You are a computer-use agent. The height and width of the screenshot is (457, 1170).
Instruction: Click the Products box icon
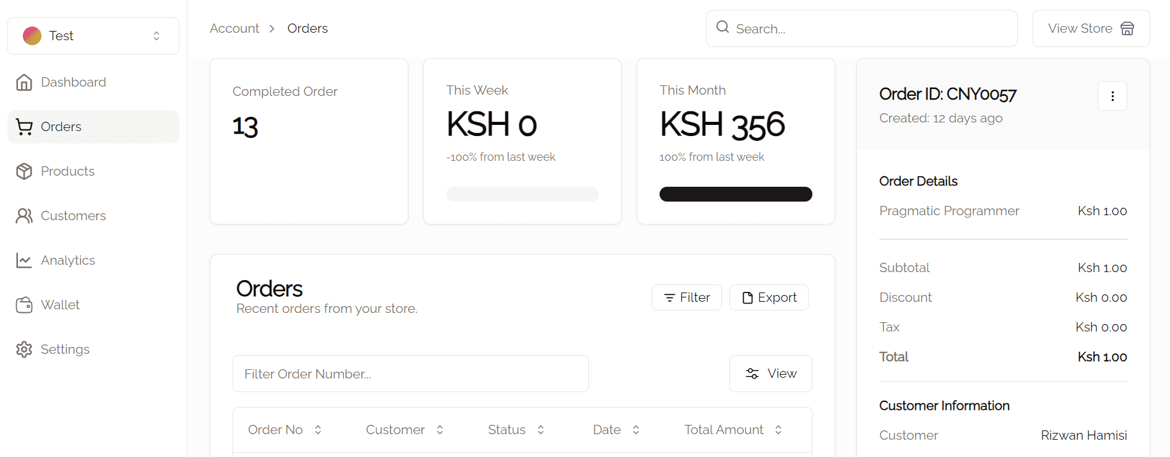[x=24, y=171]
